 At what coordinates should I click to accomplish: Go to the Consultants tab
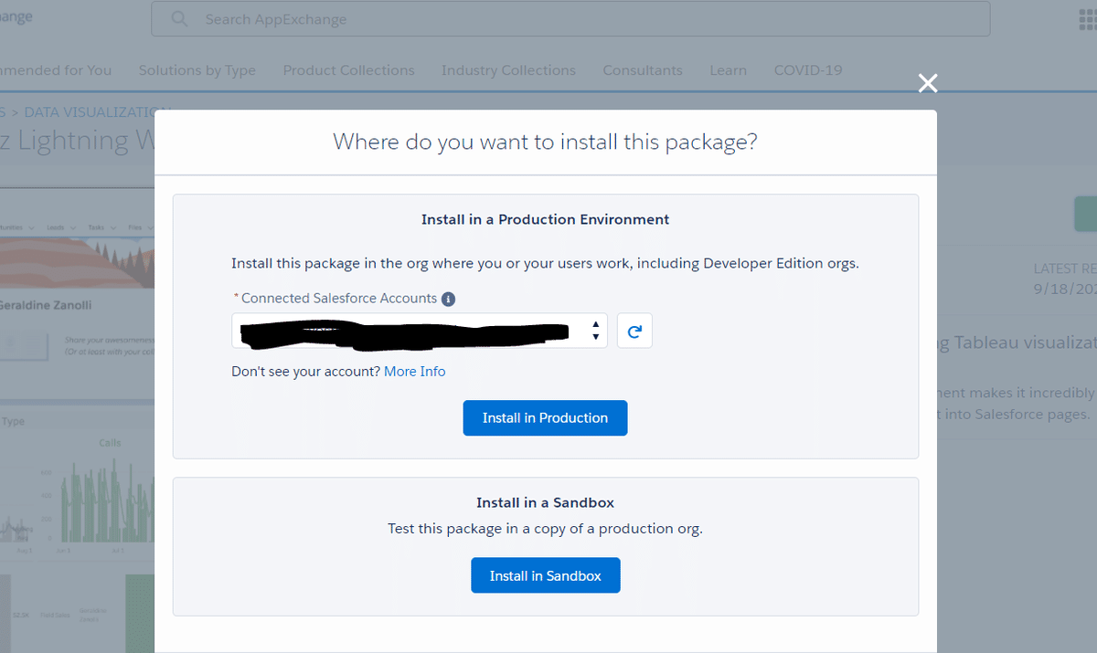(x=643, y=70)
